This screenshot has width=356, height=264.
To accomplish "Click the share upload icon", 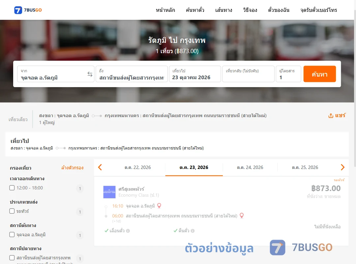I will [x=331, y=115].
